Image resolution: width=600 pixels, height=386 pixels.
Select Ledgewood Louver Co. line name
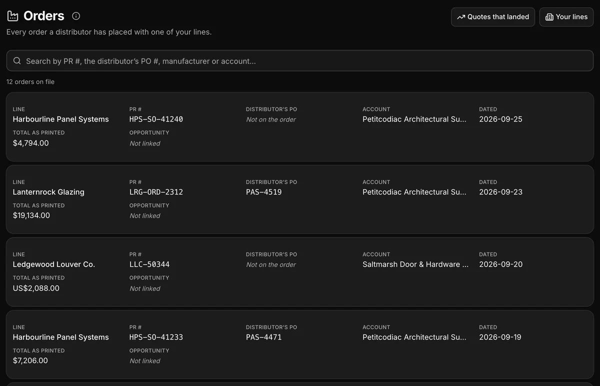point(54,264)
